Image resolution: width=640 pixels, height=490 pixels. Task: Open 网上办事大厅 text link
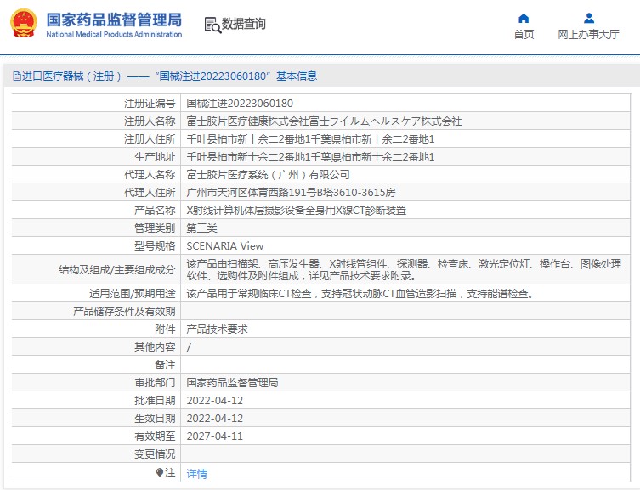(588, 35)
